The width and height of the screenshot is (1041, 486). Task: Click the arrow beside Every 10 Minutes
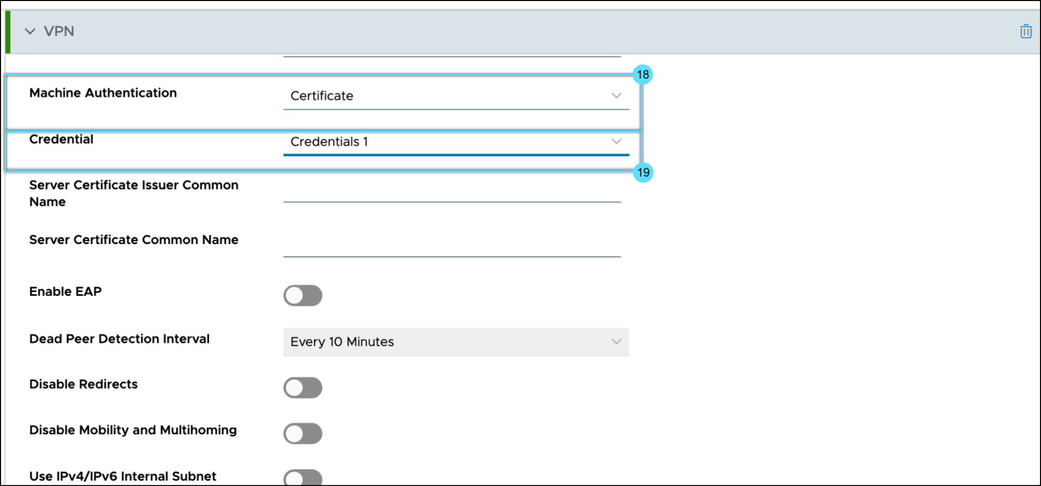coord(616,342)
